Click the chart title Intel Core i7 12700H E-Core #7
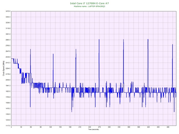The width and height of the screenshot is (179, 134). click(89, 3)
